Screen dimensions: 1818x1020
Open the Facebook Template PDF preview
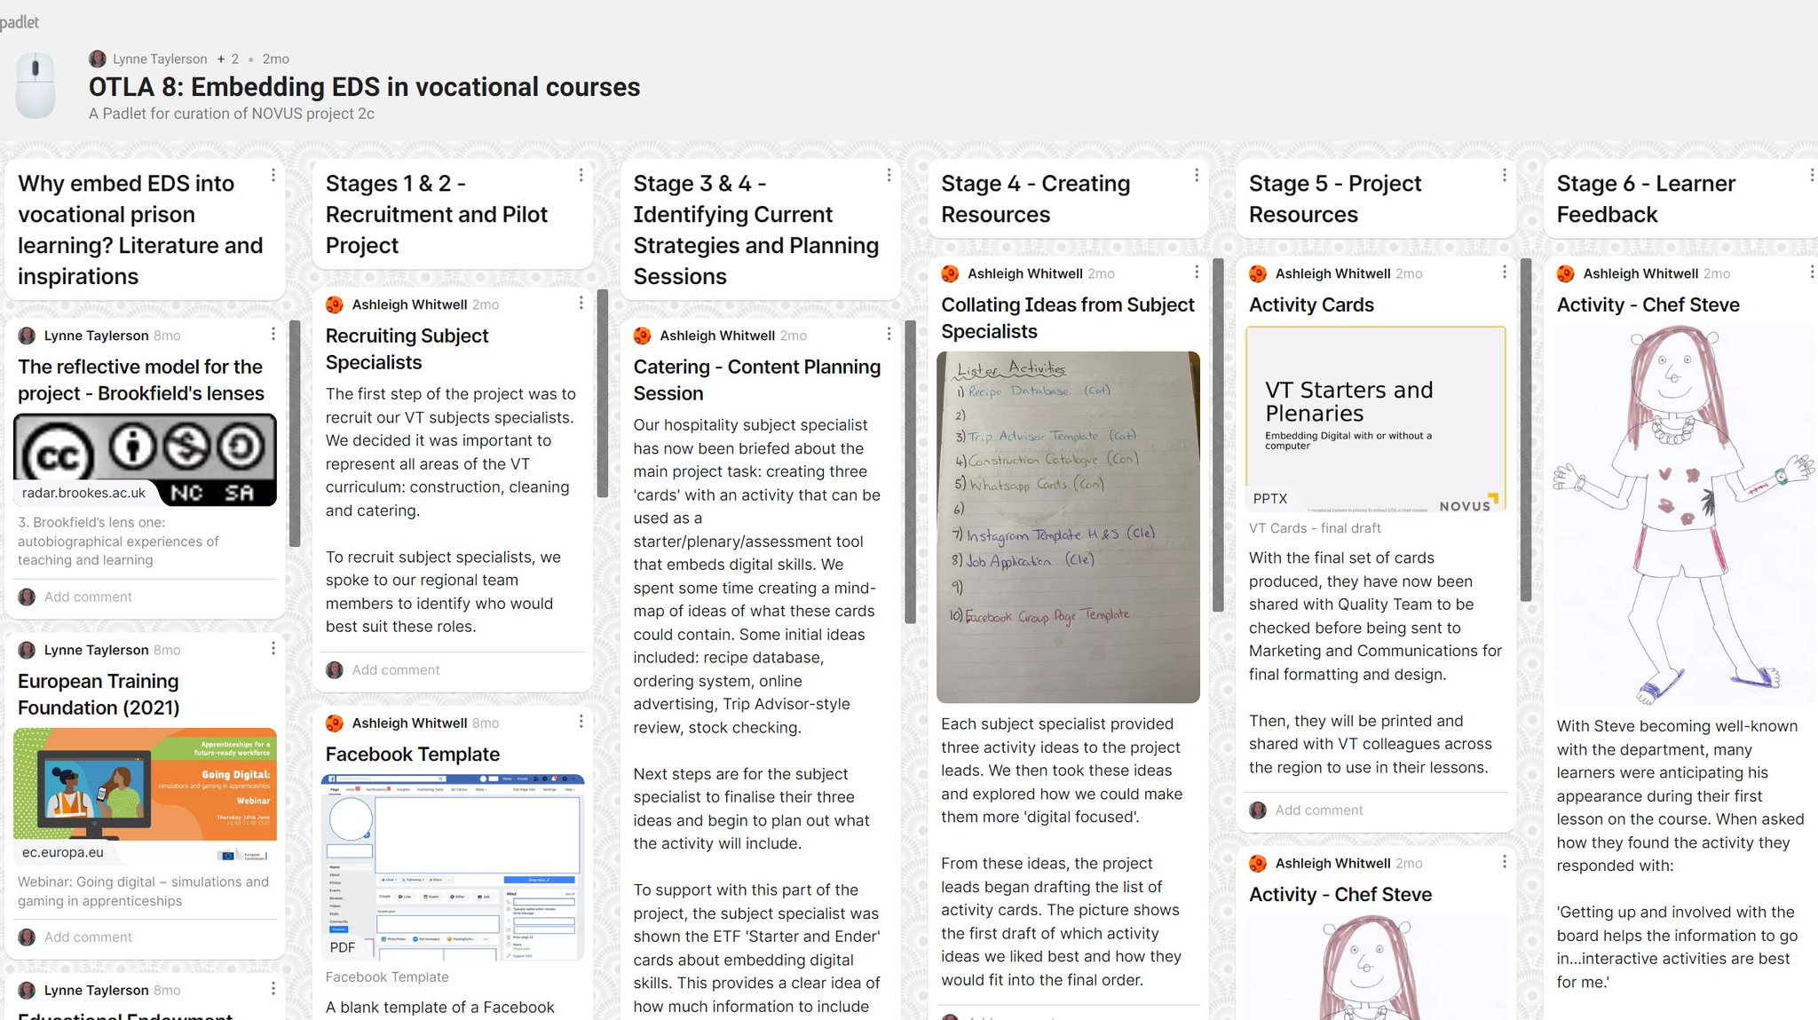pos(453,867)
